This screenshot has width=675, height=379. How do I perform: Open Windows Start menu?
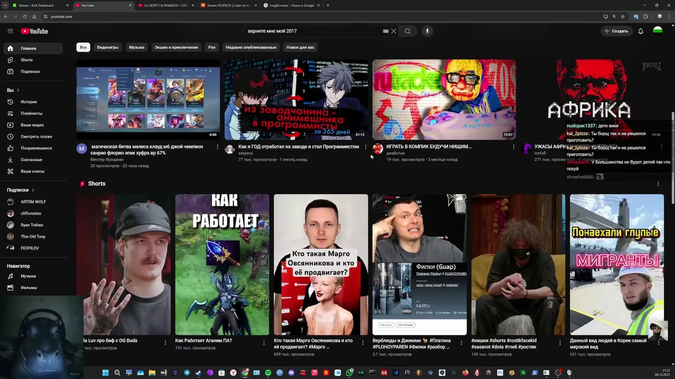click(x=105, y=373)
